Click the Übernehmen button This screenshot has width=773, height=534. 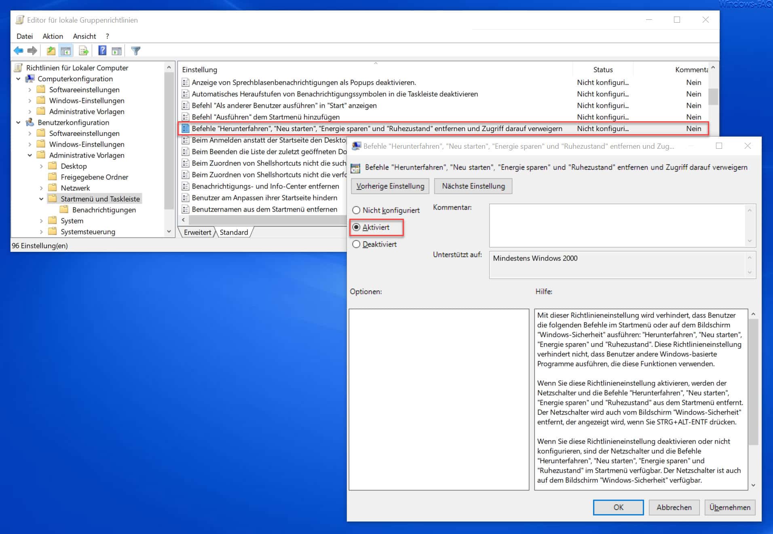pos(730,507)
